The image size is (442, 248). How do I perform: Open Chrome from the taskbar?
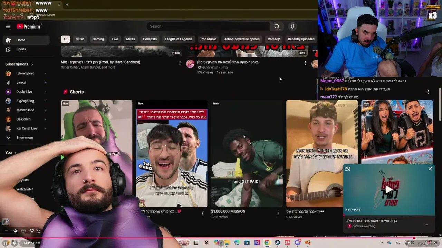click(x=267, y=243)
